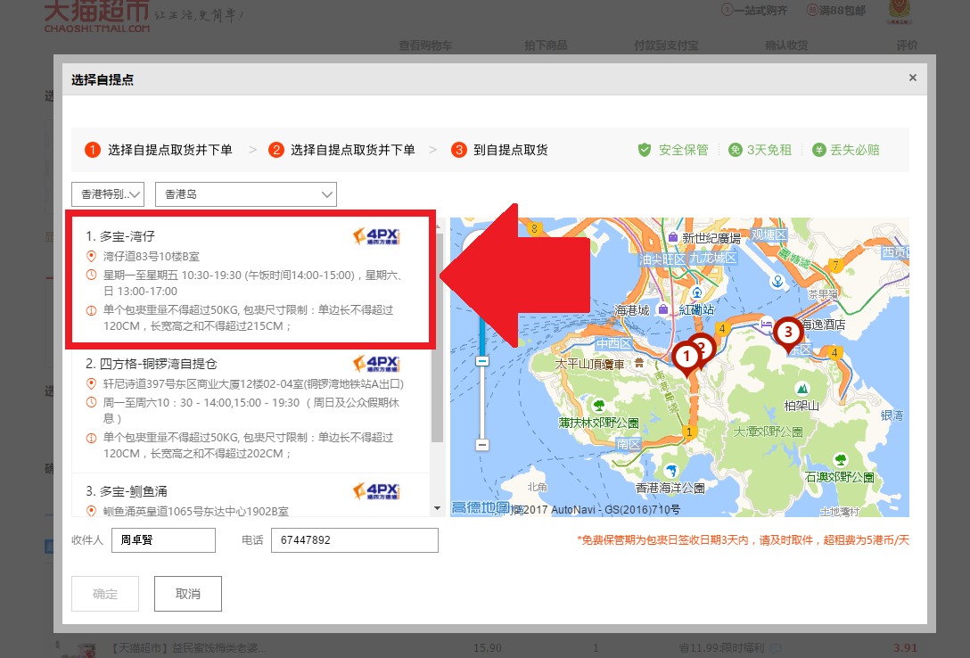Close the pickup point selection dialog
Image resolution: width=970 pixels, height=658 pixels.
tap(912, 78)
